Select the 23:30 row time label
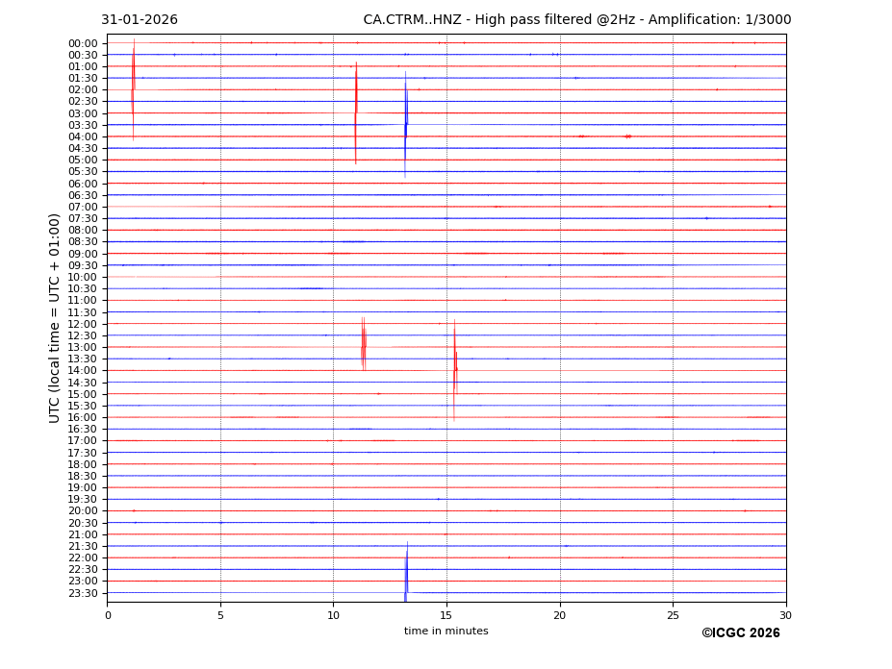Screen dimensions: 892x669 coord(83,593)
